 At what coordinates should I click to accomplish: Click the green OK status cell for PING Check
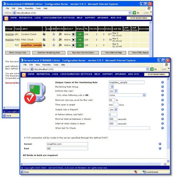point(80,40)
